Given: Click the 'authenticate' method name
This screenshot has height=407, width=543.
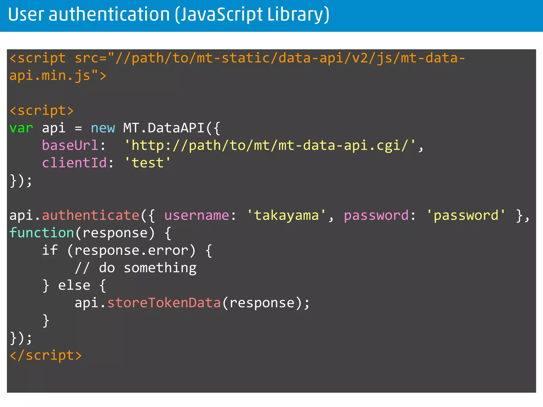Looking at the screenshot, I should coord(91,215).
